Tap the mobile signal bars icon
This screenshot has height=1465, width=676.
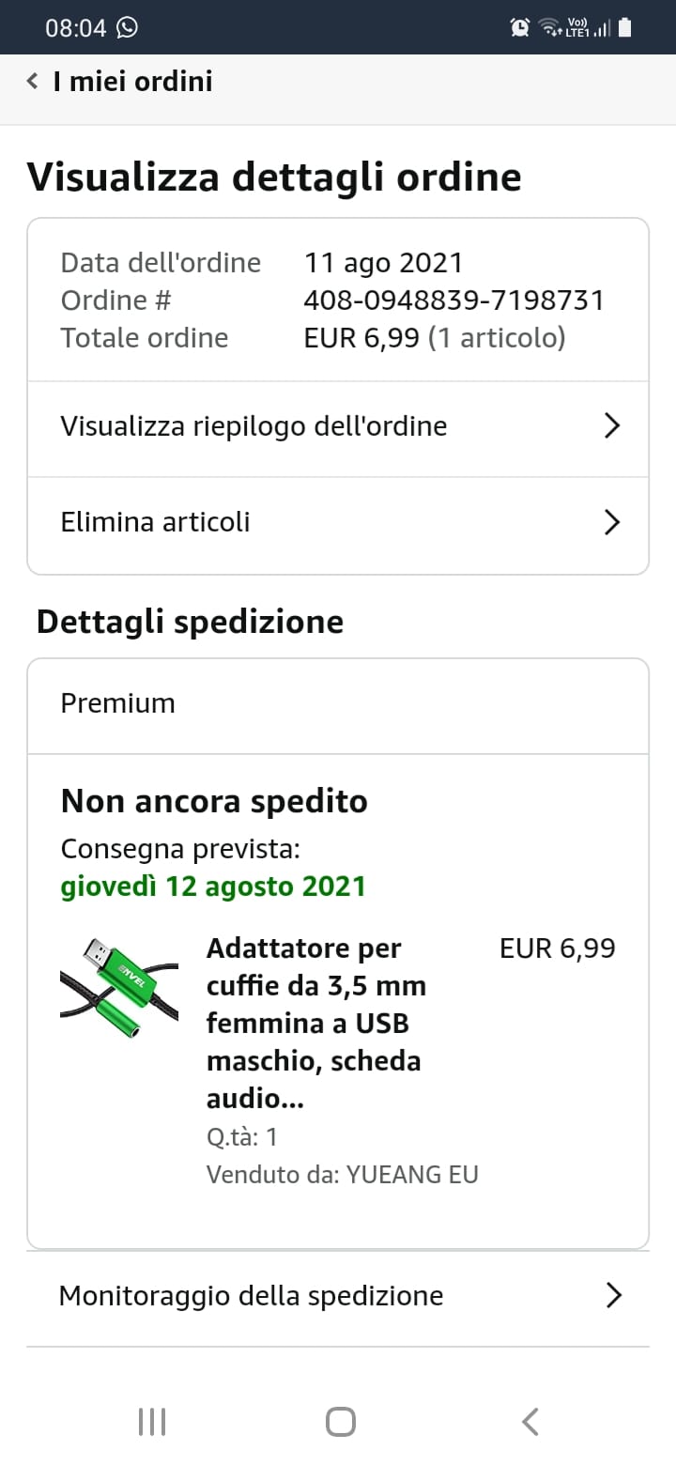point(602,28)
